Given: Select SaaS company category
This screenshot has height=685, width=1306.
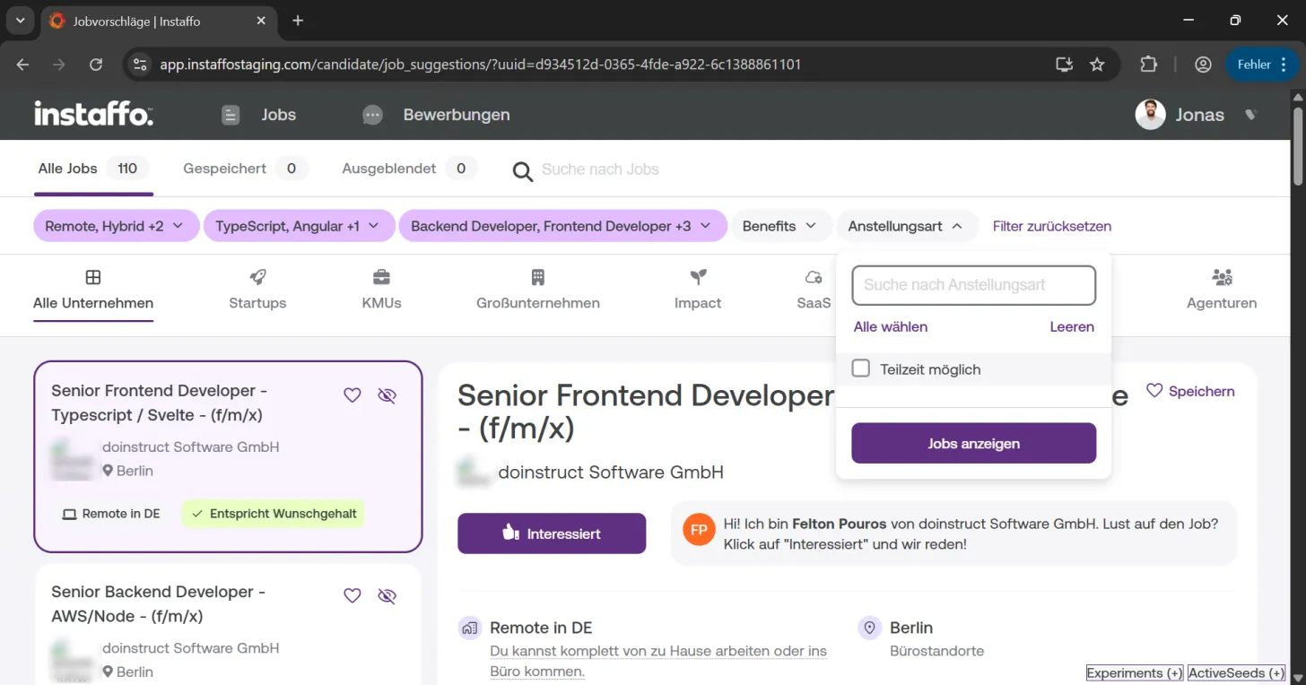Looking at the screenshot, I should (814, 290).
